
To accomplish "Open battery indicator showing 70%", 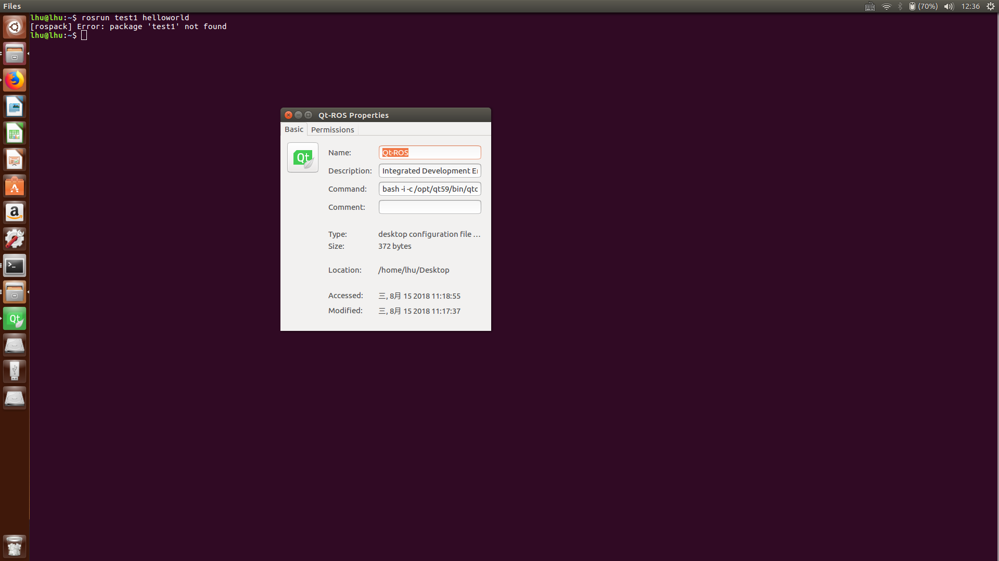I will coord(923,6).
